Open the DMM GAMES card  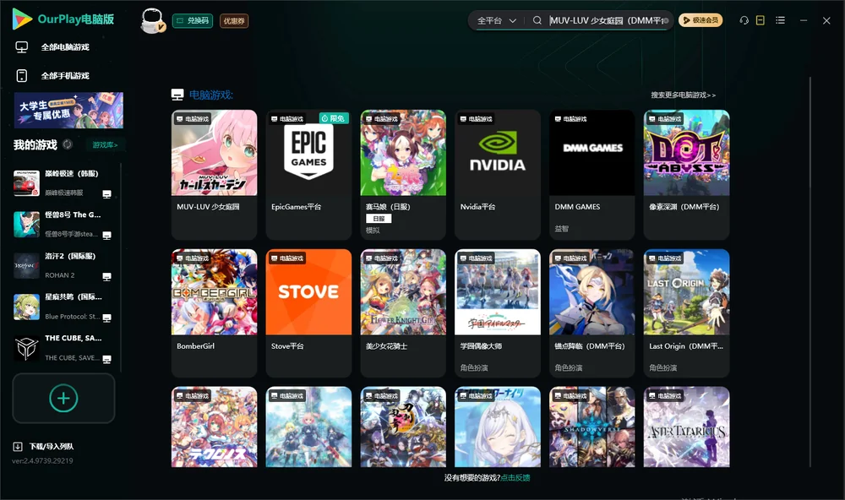[592, 175]
